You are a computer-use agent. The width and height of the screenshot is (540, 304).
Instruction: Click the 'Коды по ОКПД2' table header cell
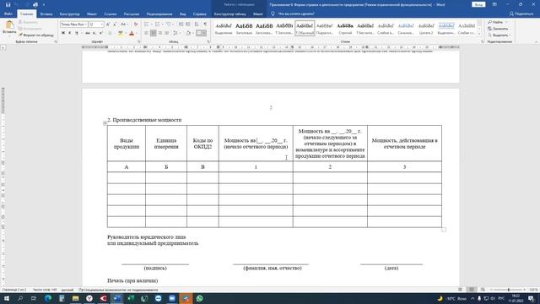[x=202, y=144]
